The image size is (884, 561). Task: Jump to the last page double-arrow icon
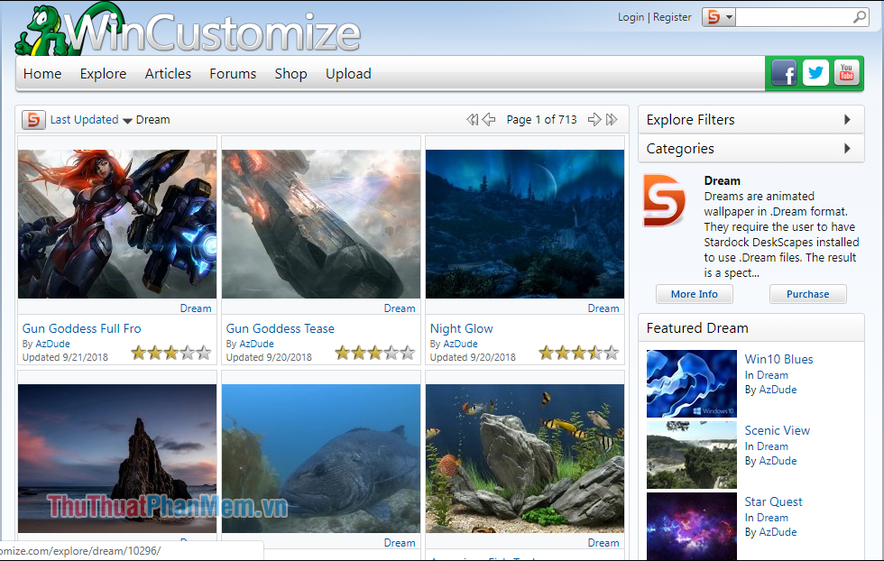612,119
